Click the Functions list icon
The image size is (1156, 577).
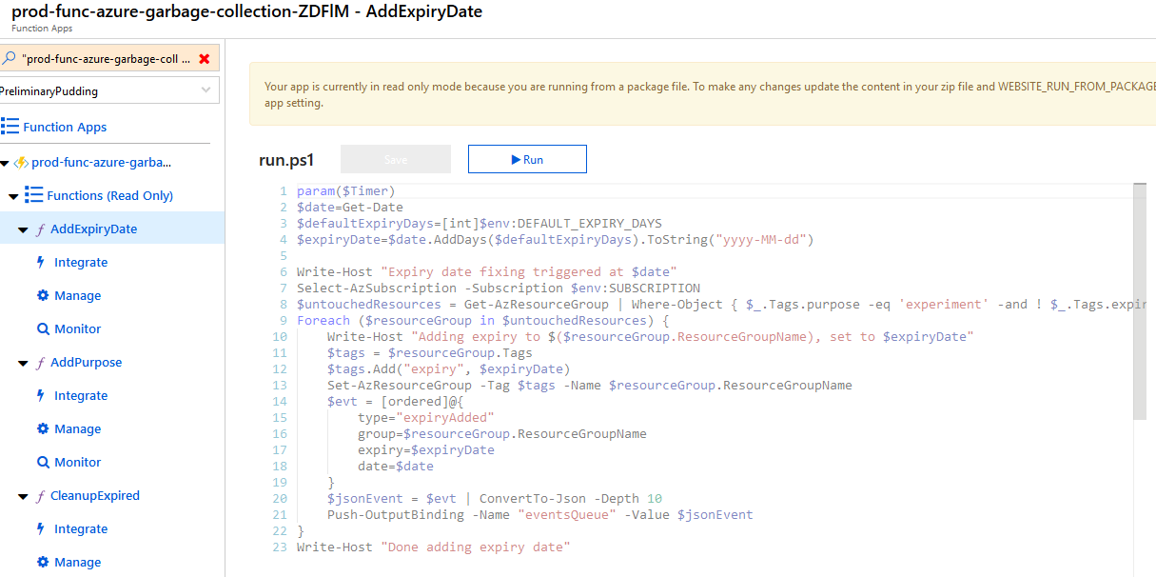click(x=33, y=195)
